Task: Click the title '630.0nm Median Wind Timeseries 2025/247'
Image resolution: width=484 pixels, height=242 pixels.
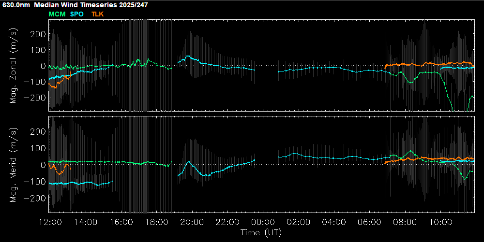Action: [x=76, y=5]
